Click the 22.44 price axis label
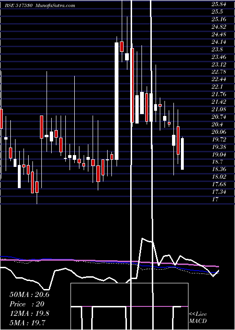This screenshot has height=330, width=235. coord(219,79)
